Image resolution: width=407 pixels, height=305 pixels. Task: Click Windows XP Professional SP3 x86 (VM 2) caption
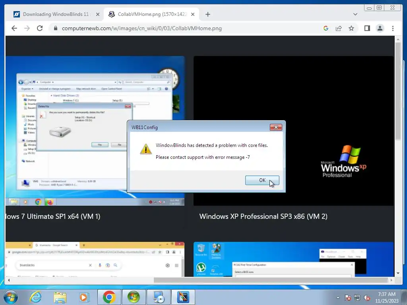coord(263,216)
